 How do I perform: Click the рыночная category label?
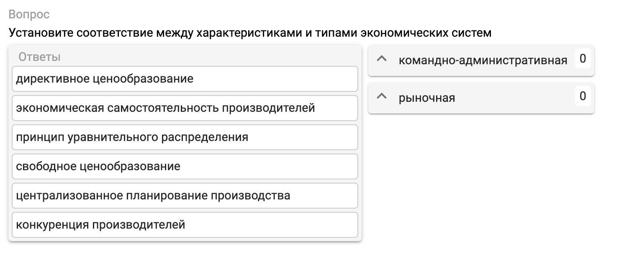point(426,98)
